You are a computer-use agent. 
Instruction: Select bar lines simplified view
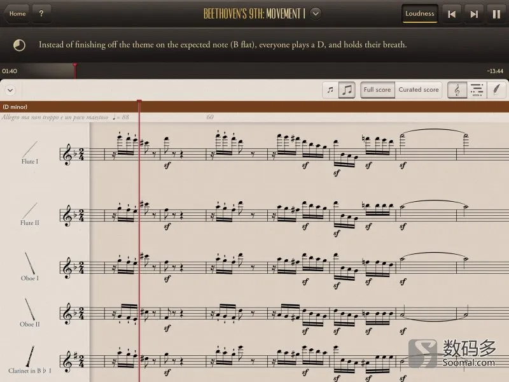(x=477, y=90)
